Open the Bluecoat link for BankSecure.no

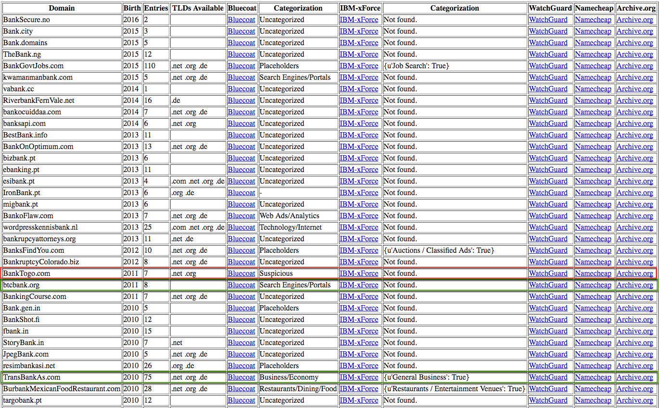[x=241, y=20]
